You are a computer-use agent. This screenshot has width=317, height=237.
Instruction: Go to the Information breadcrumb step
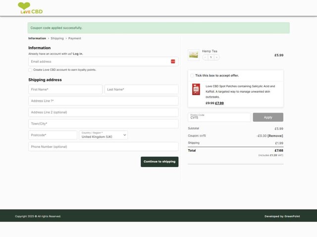37,38
